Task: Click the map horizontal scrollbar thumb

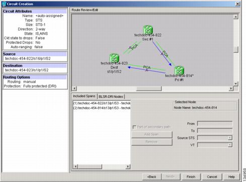Action: [149, 88]
